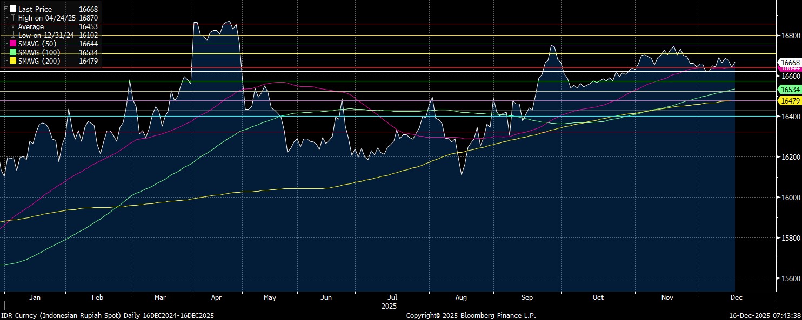Collapse the legend tree box beside Last Price
Image resolution: width=802 pixels, height=320 pixels.
tap(6, 9)
